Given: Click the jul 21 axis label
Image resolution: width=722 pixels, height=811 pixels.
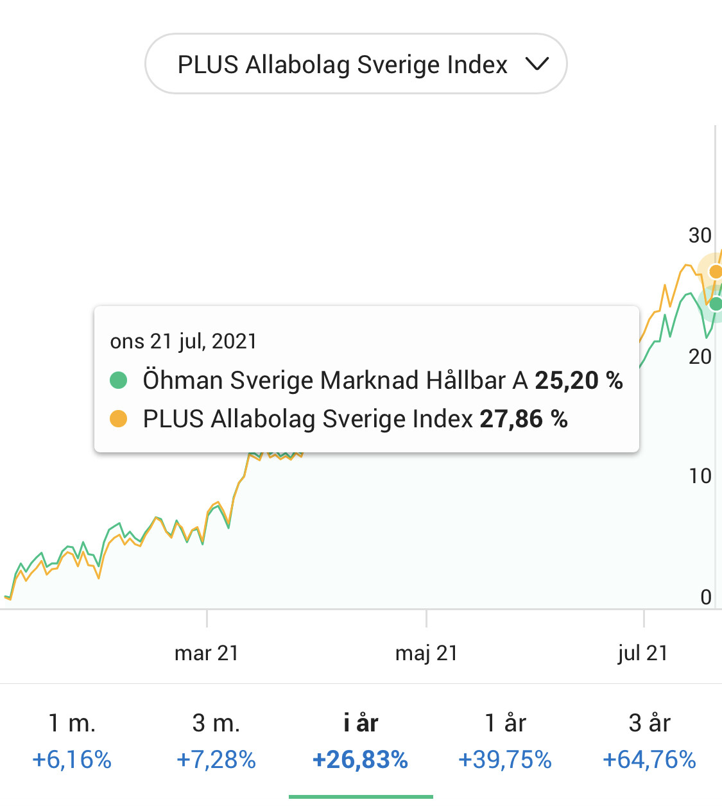Looking at the screenshot, I should (643, 653).
